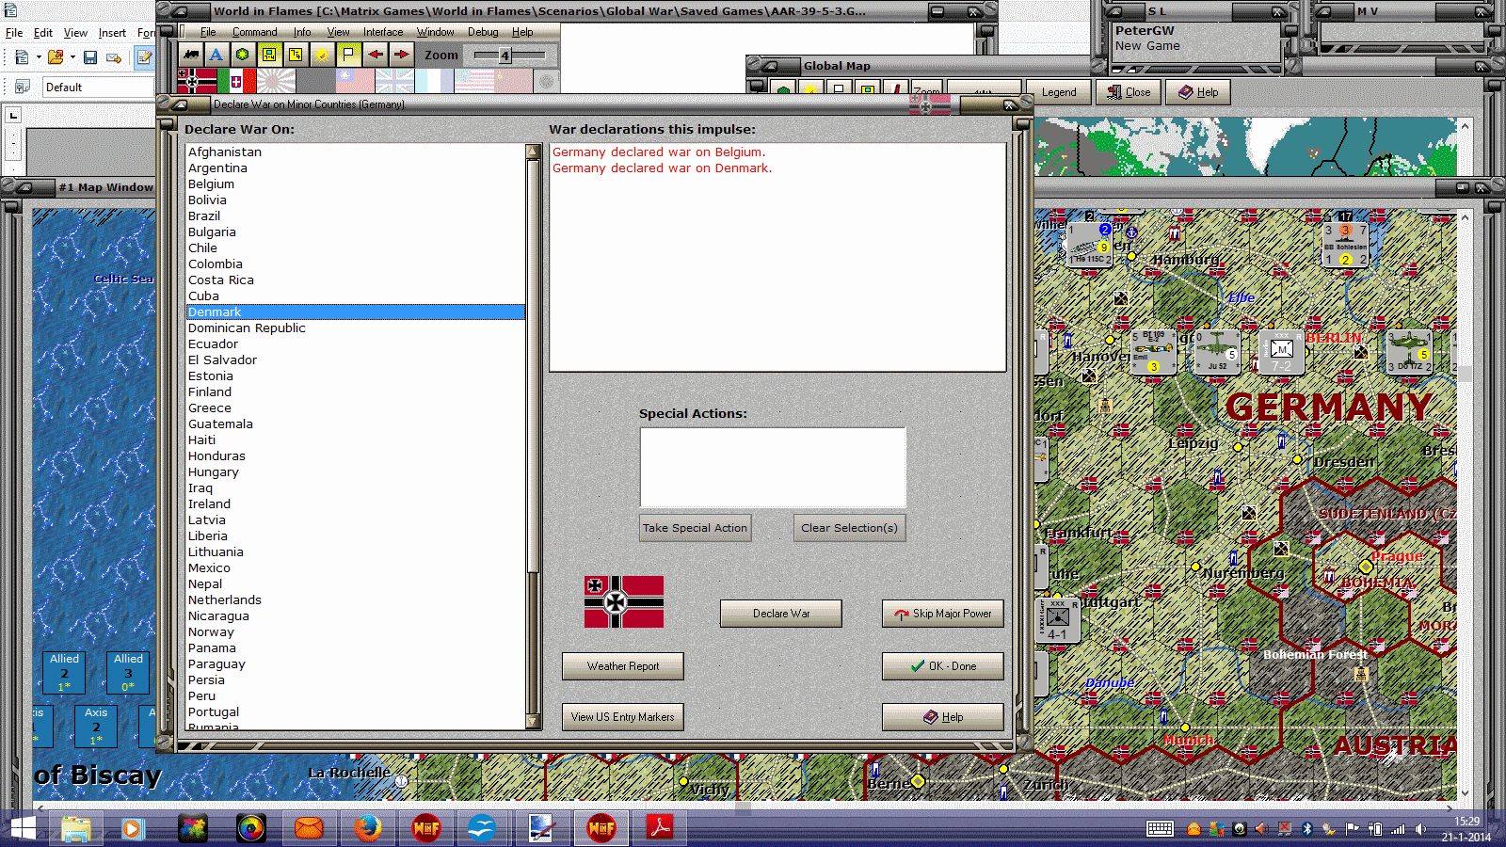The width and height of the screenshot is (1506, 847).
Task: Open Help in the Declare War dialog
Action: (x=943, y=717)
